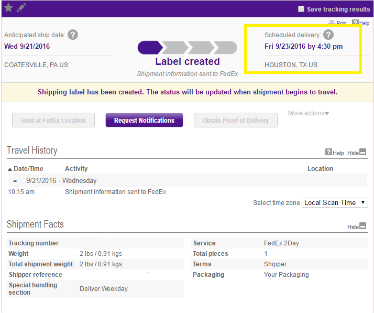Click 'COATESVILLE, PA US' origin
374x313 pixels.
pos(36,65)
